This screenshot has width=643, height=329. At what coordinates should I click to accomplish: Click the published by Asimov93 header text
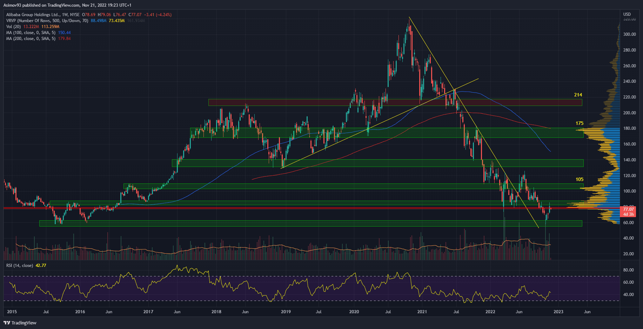click(x=67, y=5)
